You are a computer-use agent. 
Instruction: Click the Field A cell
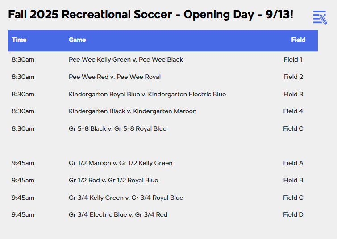[x=293, y=163]
